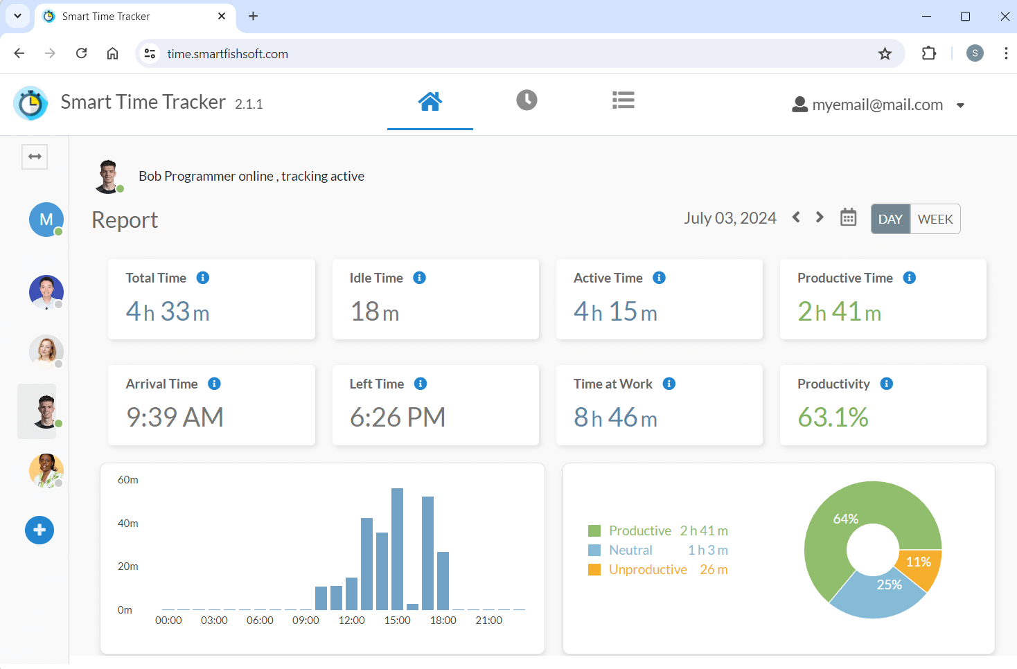Click the Smart Time Tracker stopwatch logo
The height and width of the screenshot is (669, 1017).
pyautogui.click(x=30, y=103)
